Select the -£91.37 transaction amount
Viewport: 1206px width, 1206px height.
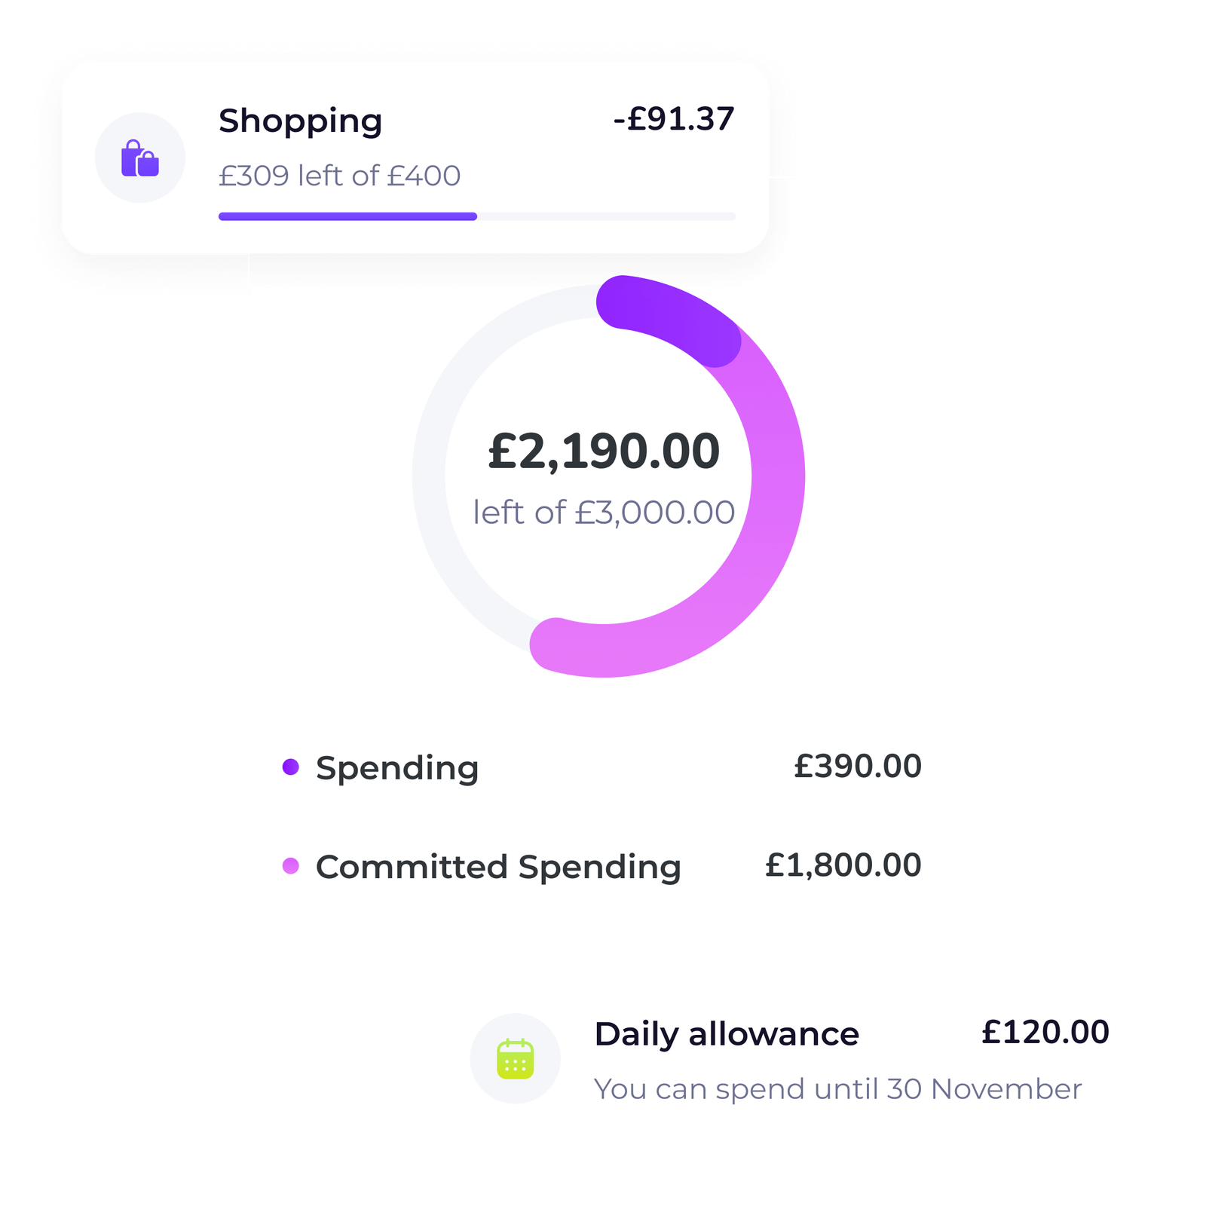click(x=675, y=118)
